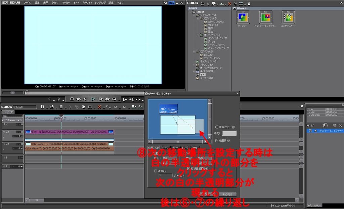Image resolution: width=344 pixels, height=209 pixels.
Task: Switch to the エッジ tab
Action: coord(166,148)
